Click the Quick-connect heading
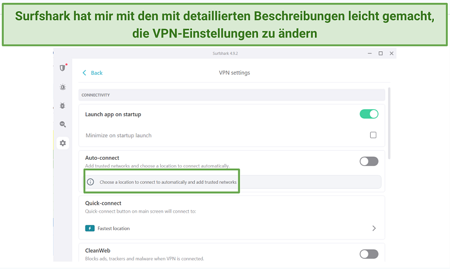 tap(103, 203)
